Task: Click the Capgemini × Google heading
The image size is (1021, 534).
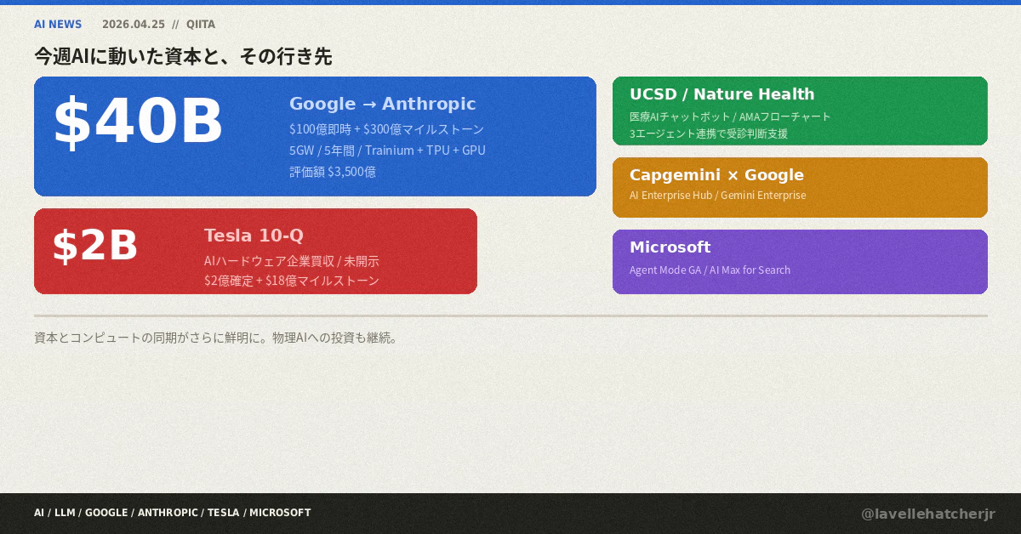Action: pos(716,175)
